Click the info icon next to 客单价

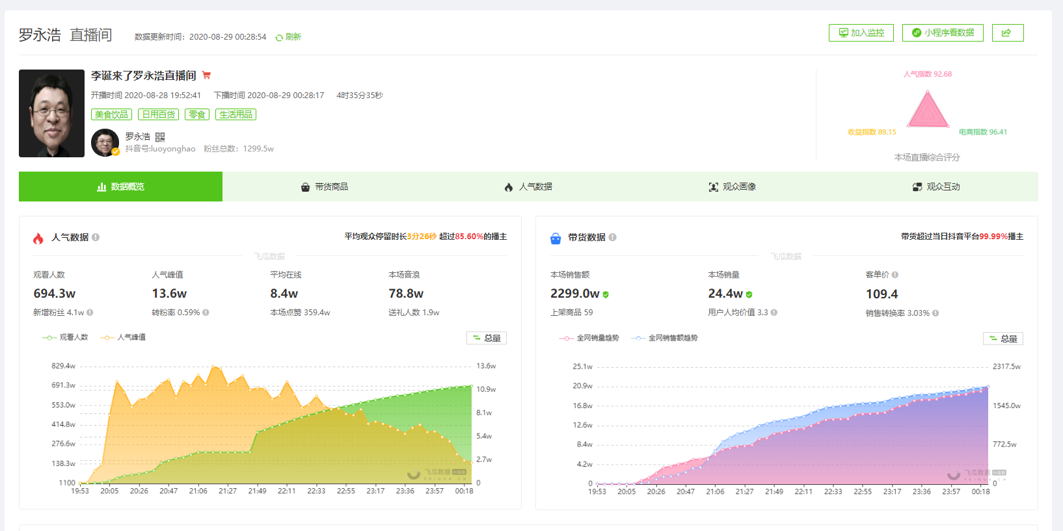tap(895, 275)
